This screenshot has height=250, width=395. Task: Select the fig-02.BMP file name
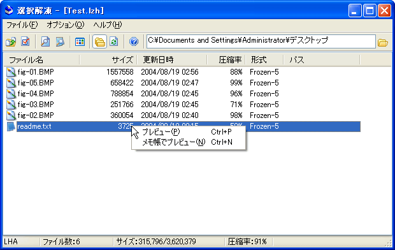click(36, 115)
